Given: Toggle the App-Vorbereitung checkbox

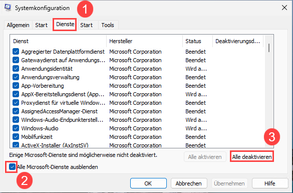Looking at the screenshot, I should point(16,86).
